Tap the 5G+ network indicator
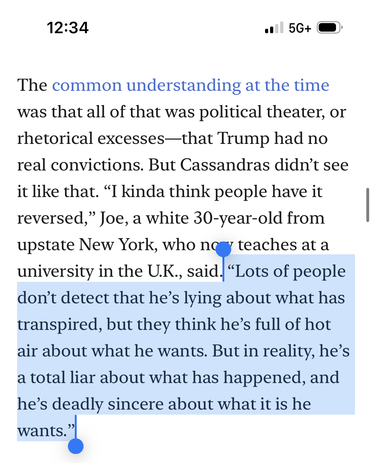The height and width of the screenshot is (463, 372). click(x=300, y=28)
